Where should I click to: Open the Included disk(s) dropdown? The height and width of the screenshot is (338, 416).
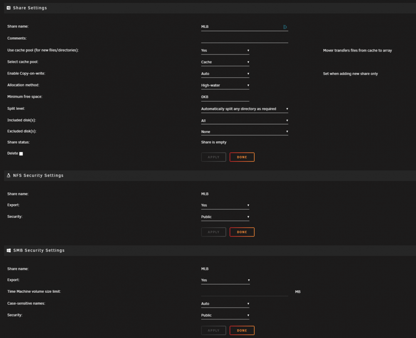tap(244, 121)
